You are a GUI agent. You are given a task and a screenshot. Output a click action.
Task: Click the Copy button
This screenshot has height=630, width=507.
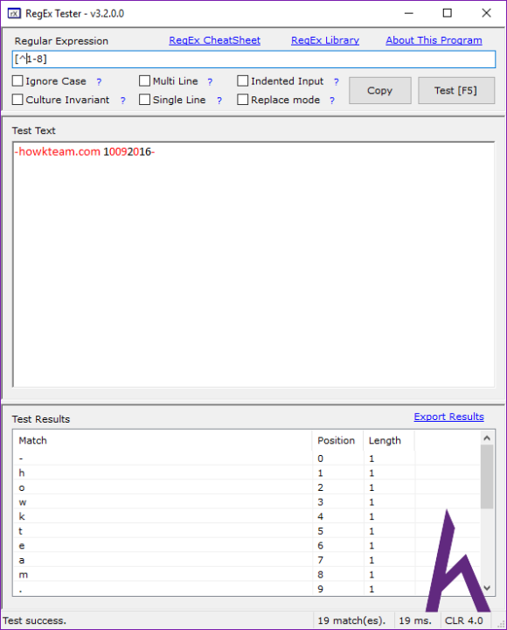pyautogui.click(x=379, y=91)
